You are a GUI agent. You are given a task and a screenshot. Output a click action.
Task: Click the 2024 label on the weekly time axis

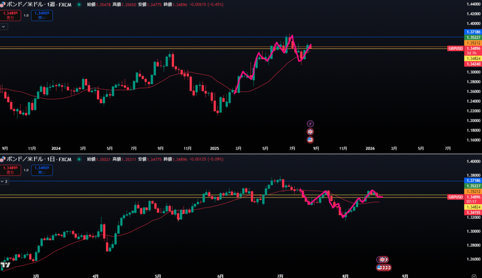click(x=56, y=148)
